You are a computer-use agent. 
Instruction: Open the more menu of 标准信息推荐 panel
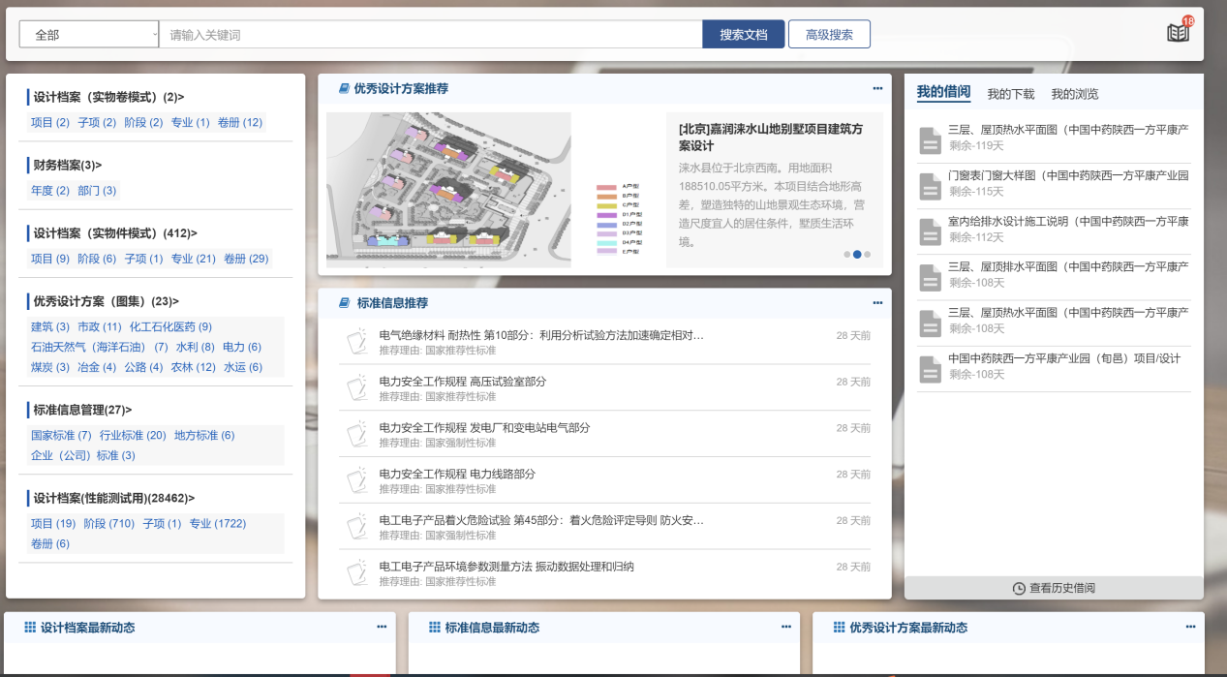pos(877,302)
